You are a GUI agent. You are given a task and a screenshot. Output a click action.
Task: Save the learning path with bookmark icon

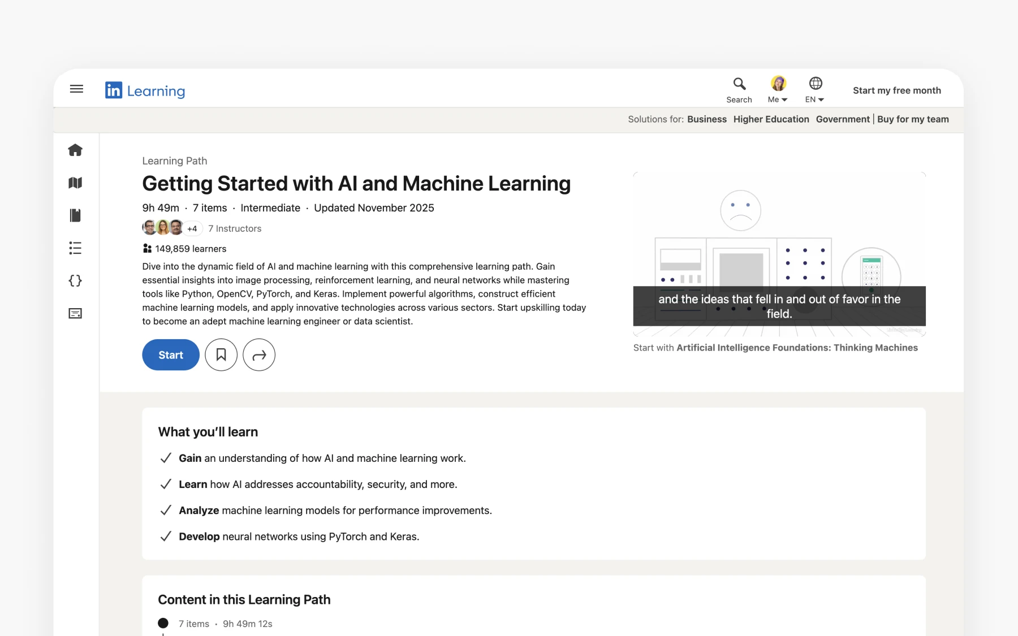pyautogui.click(x=221, y=355)
